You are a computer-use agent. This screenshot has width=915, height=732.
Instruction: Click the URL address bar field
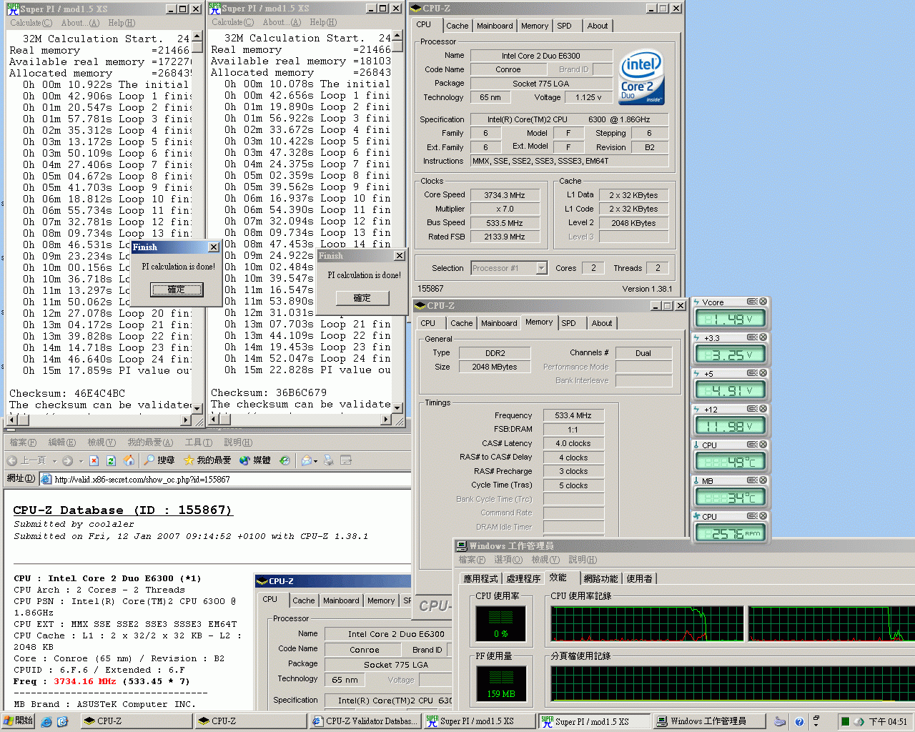coord(226,479)
